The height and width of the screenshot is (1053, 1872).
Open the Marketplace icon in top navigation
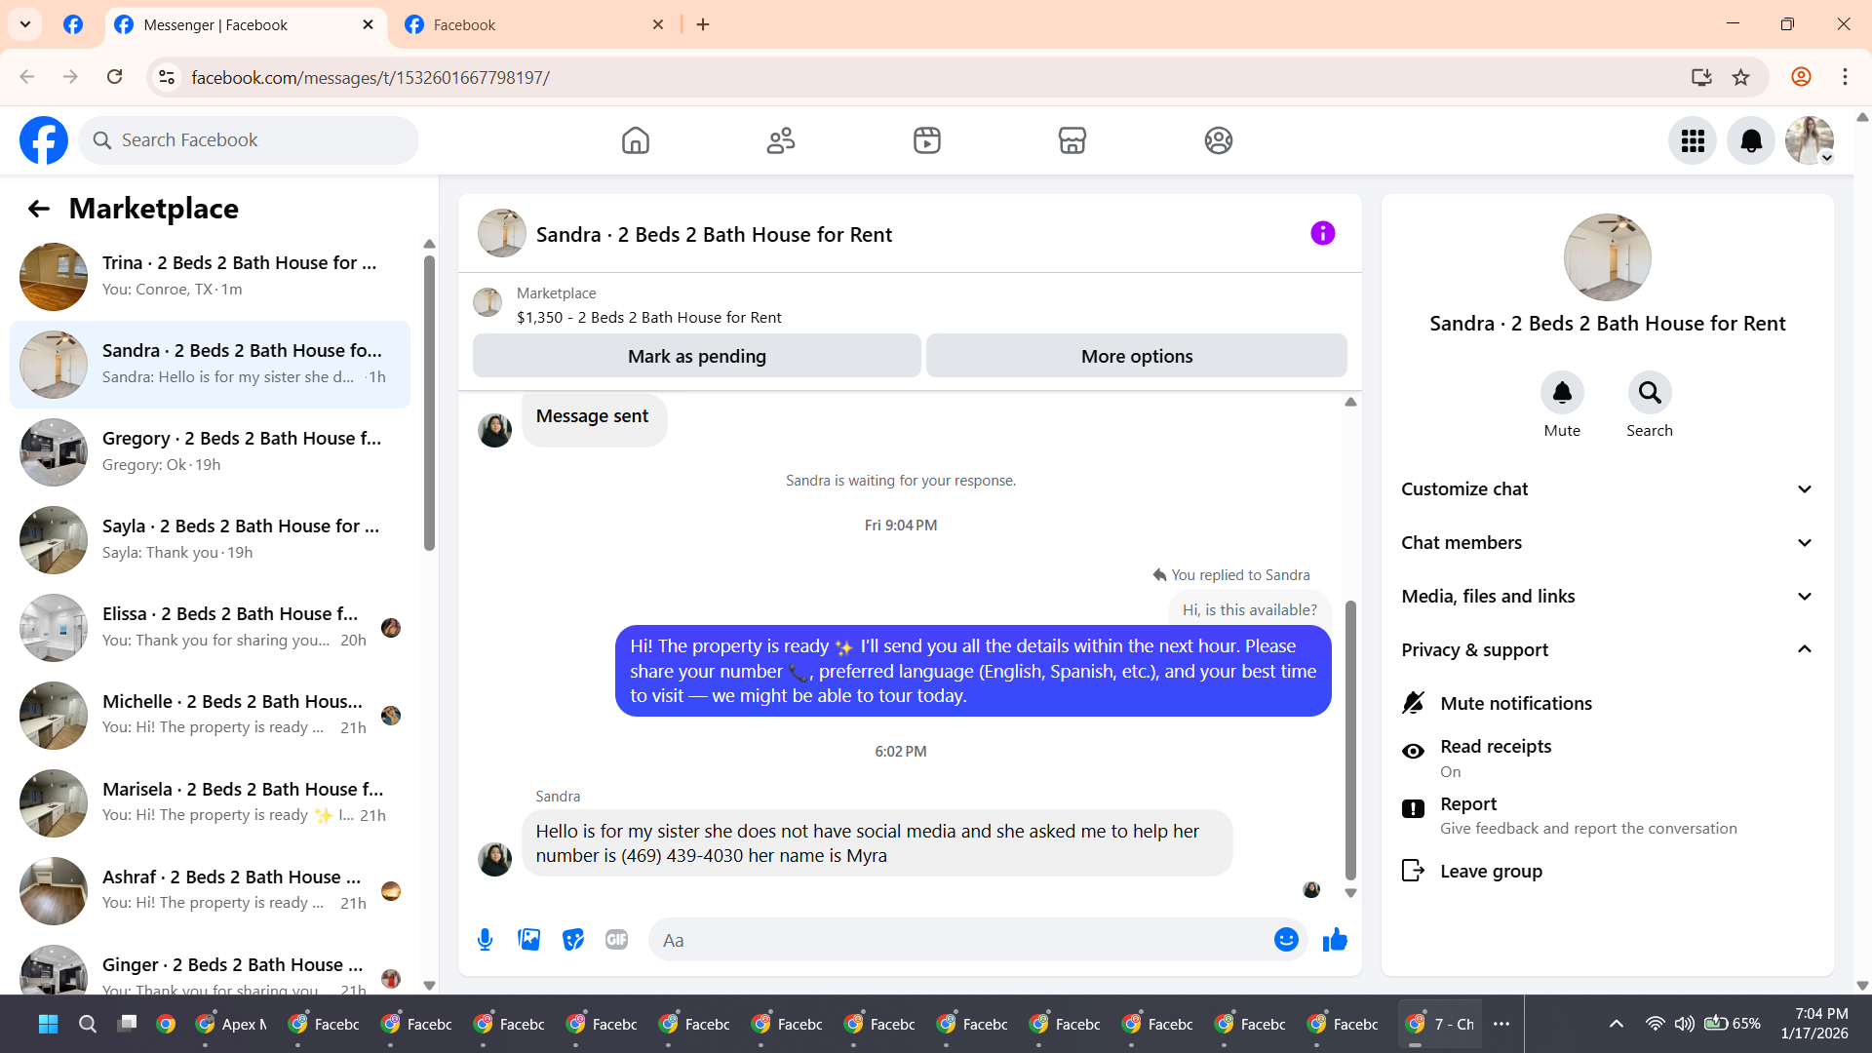(x=1072, y=140)
